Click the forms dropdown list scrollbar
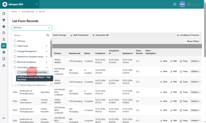The image size is (206, 123). click(x=51, y=48)
